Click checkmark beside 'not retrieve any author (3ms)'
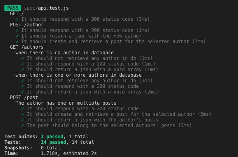Screen dimensions: 238x157 coord(23,81)
